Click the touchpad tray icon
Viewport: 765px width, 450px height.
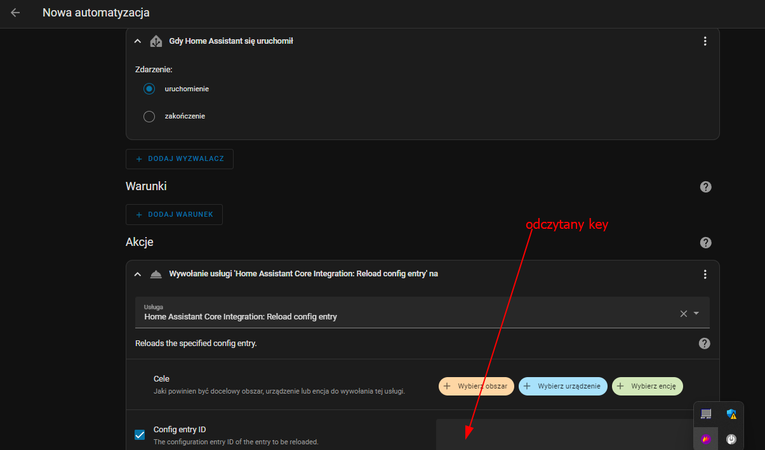pyautogui.click(x=706, y=415)
